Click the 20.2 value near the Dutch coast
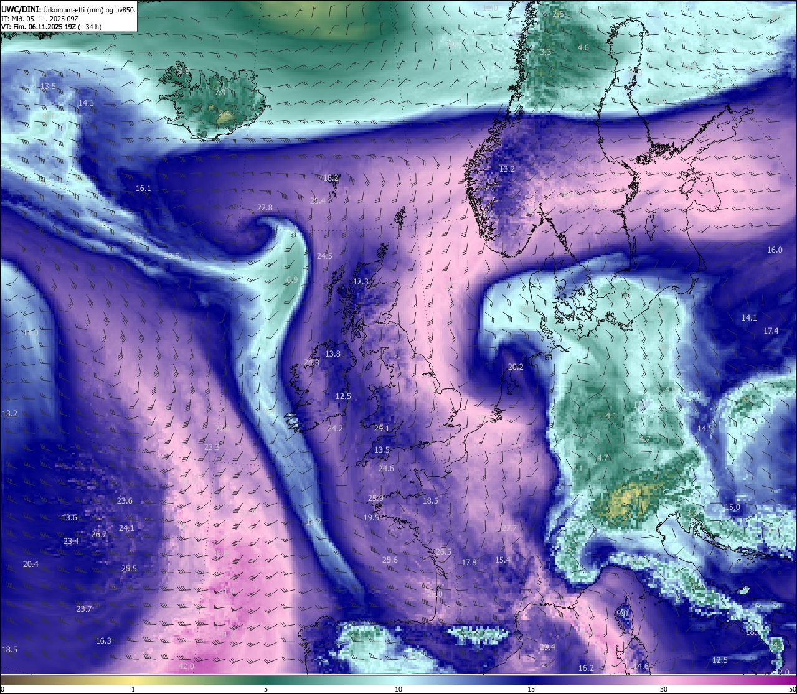797x694 pixels. click(x=516, y=367)
